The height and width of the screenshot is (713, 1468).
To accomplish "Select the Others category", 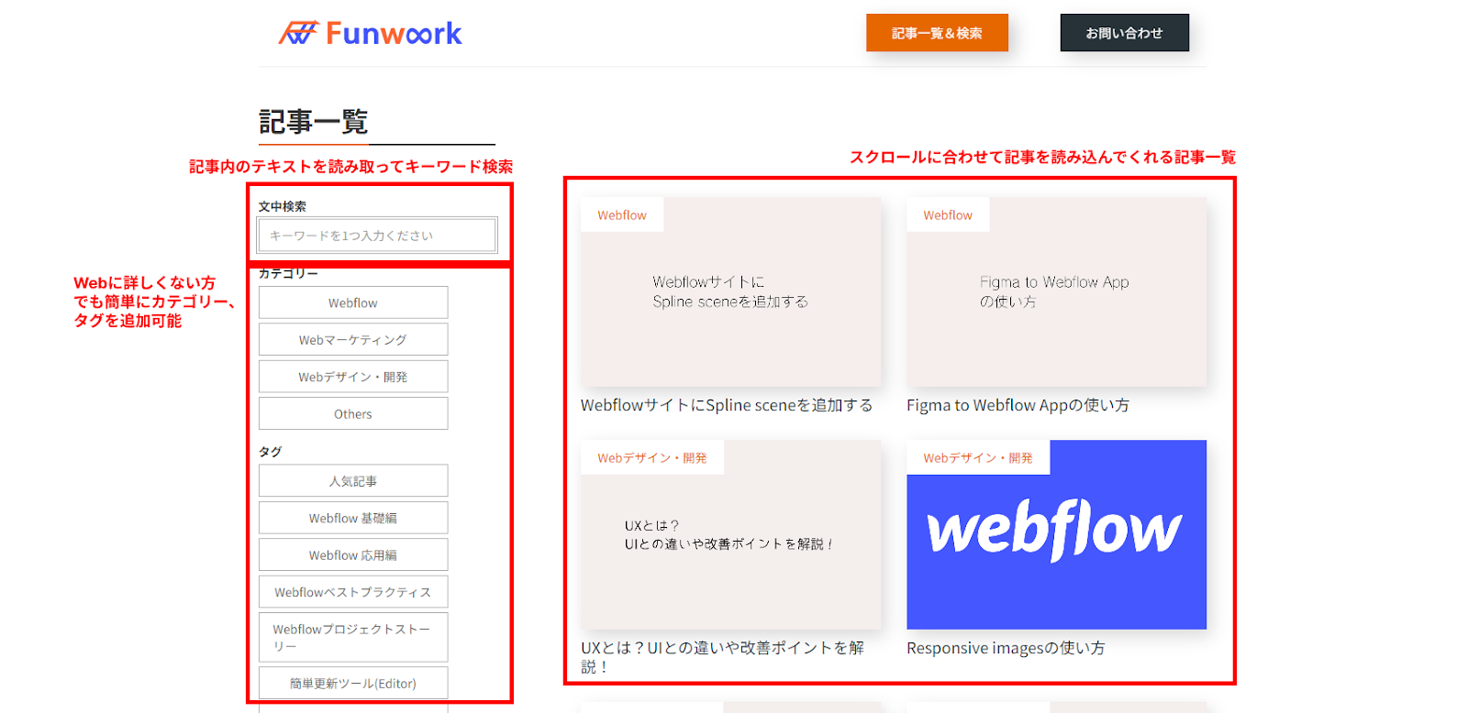I will [353, 413].
